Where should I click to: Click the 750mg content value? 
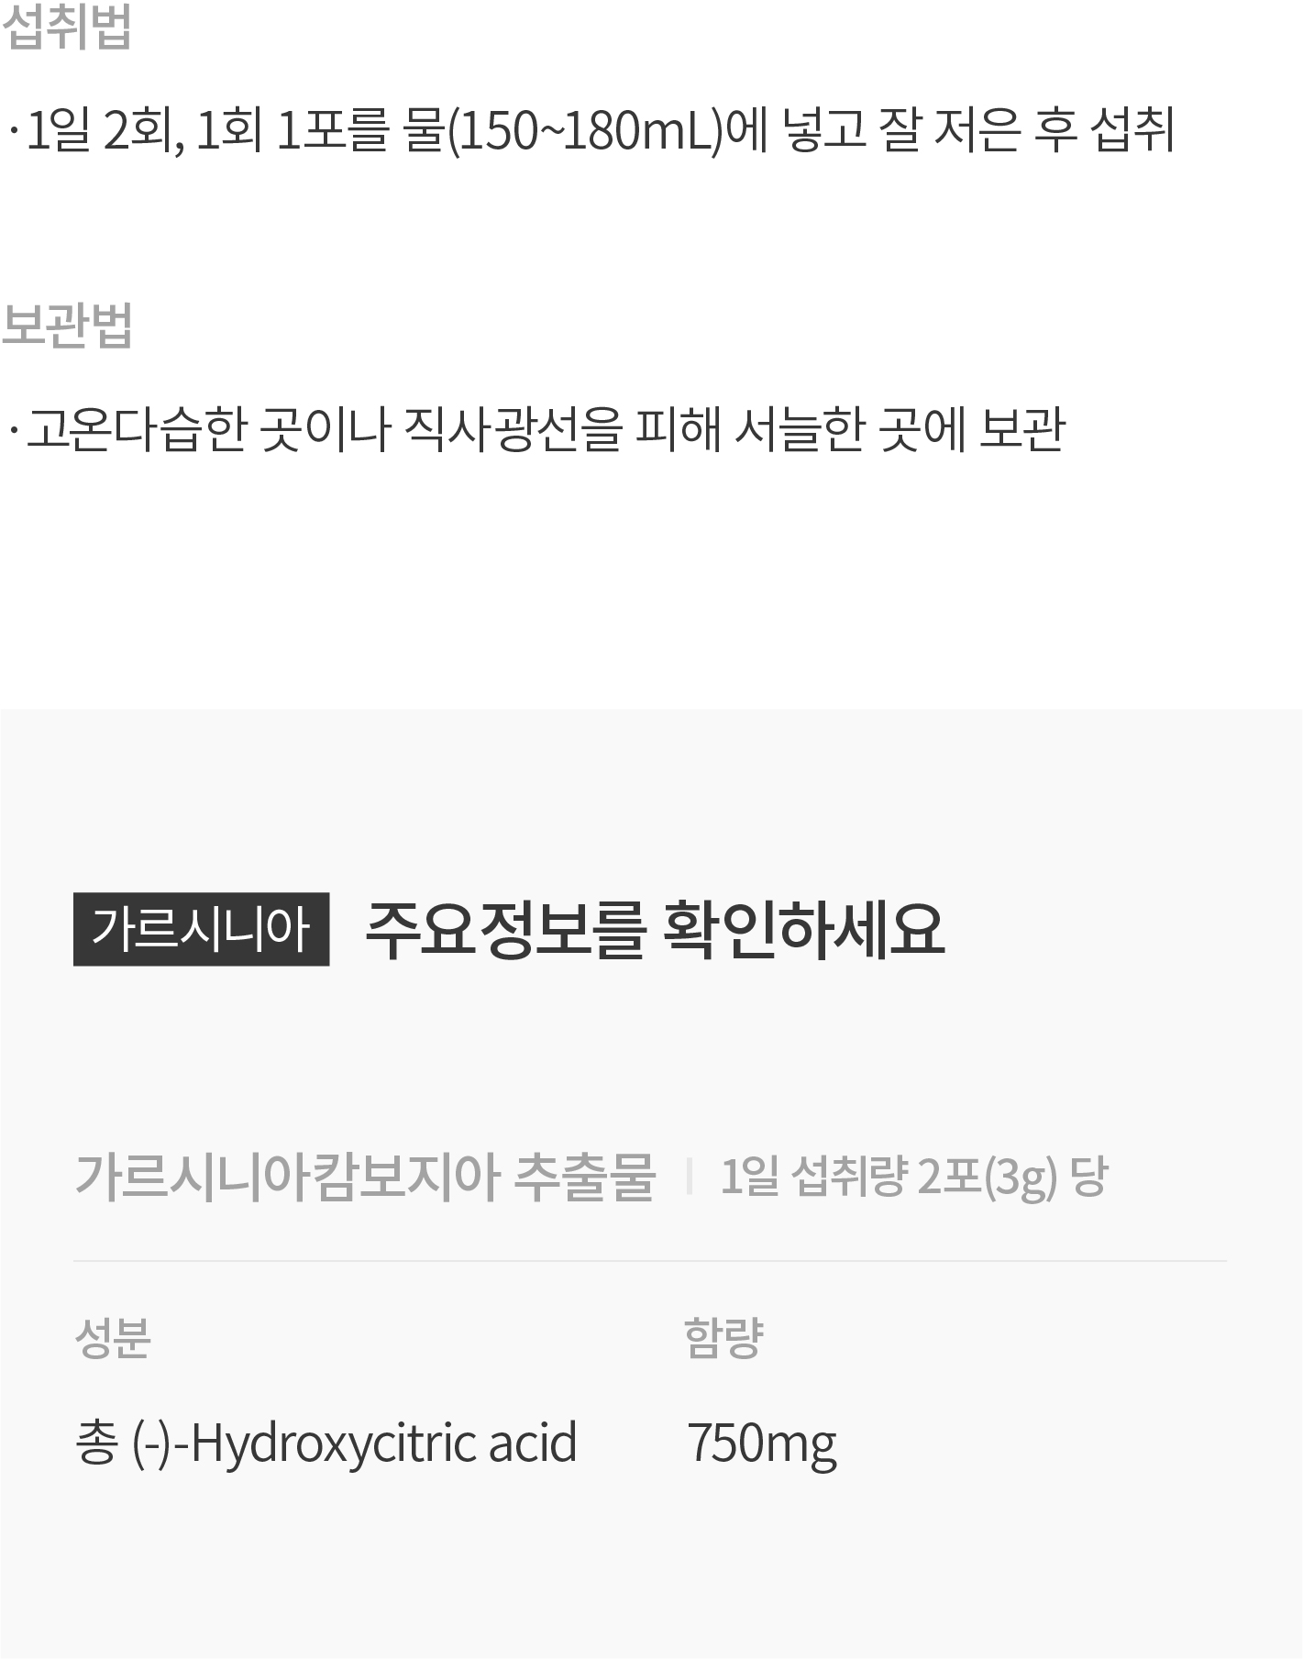tap(762, 1443)
